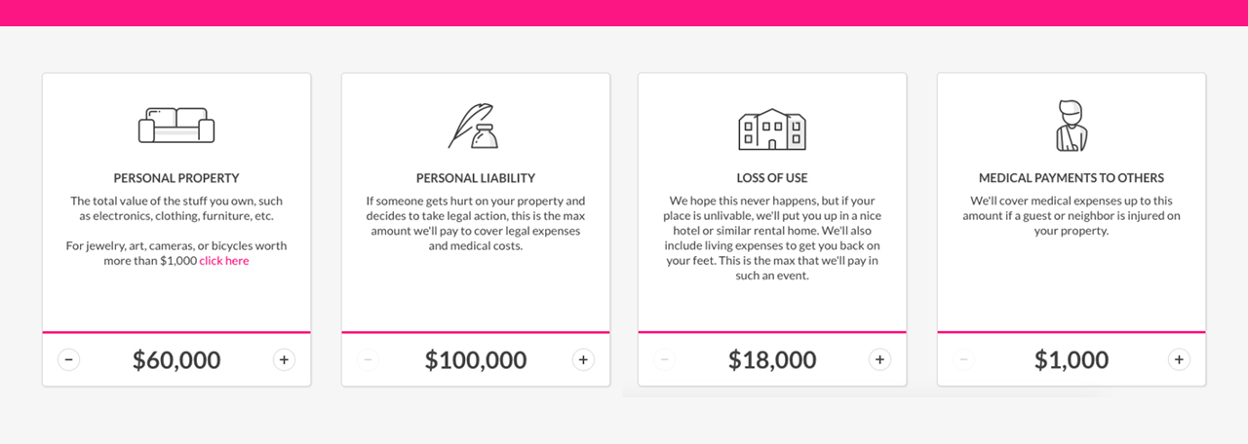
Task: Select the $18,000 Loss of Use value
Action: (x=772, y=360)
